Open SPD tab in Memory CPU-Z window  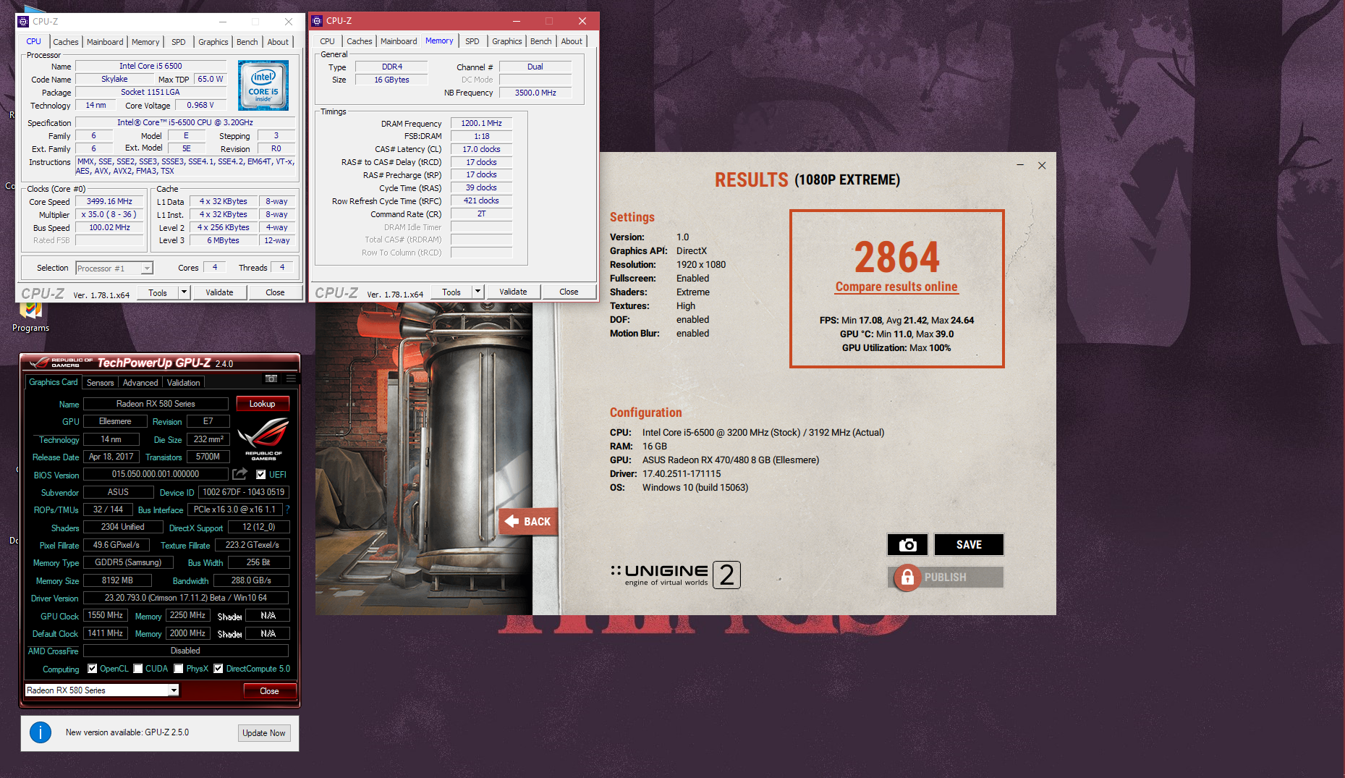(472, 41)
